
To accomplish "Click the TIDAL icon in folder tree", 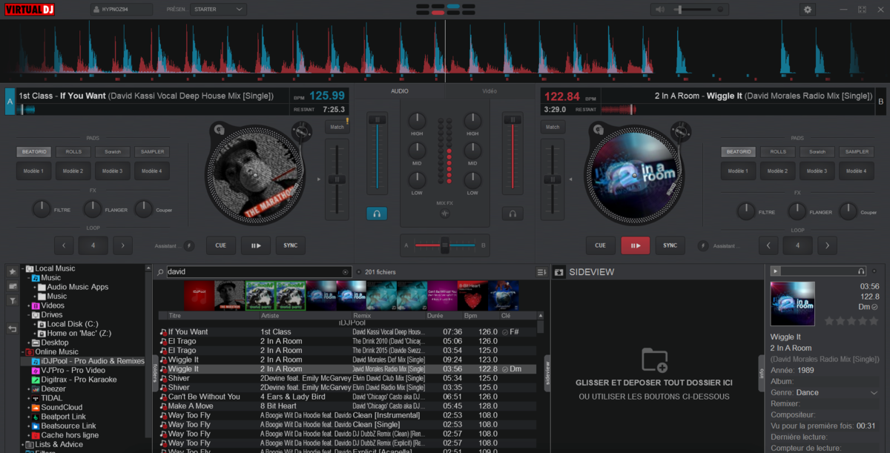I will pyautogui.click(x=35, y=398).
